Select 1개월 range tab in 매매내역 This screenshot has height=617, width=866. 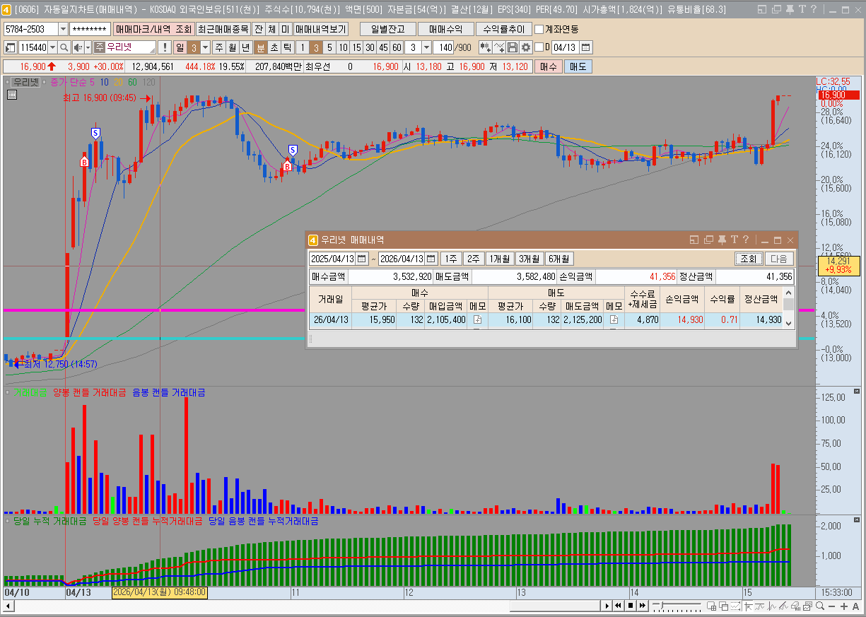(x=500, y=259)
